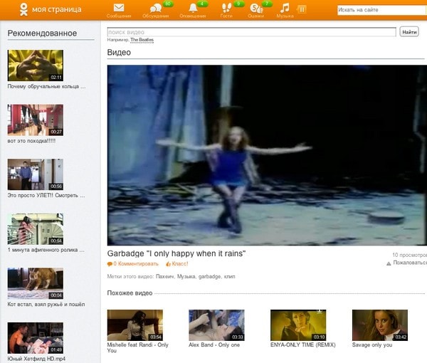Image resolution: width=427 pixels, height=363 pixels.
Task: Click the Пакеич tag
Action: tap(165, 276)
